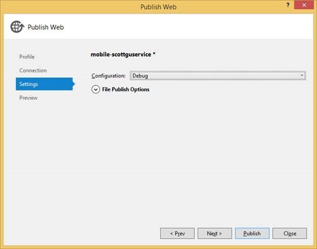The height and width of the screenshot is (249, 317).
Task: Expand File Publish Options circular chevron
Action: pos(96,89)
